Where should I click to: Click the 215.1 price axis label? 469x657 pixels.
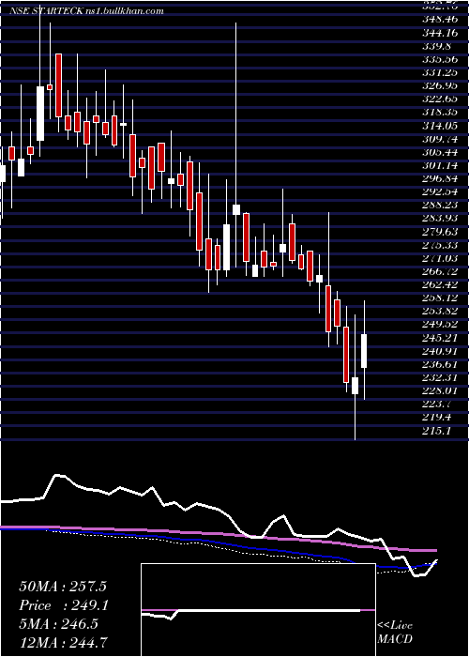tap(436, 433)
